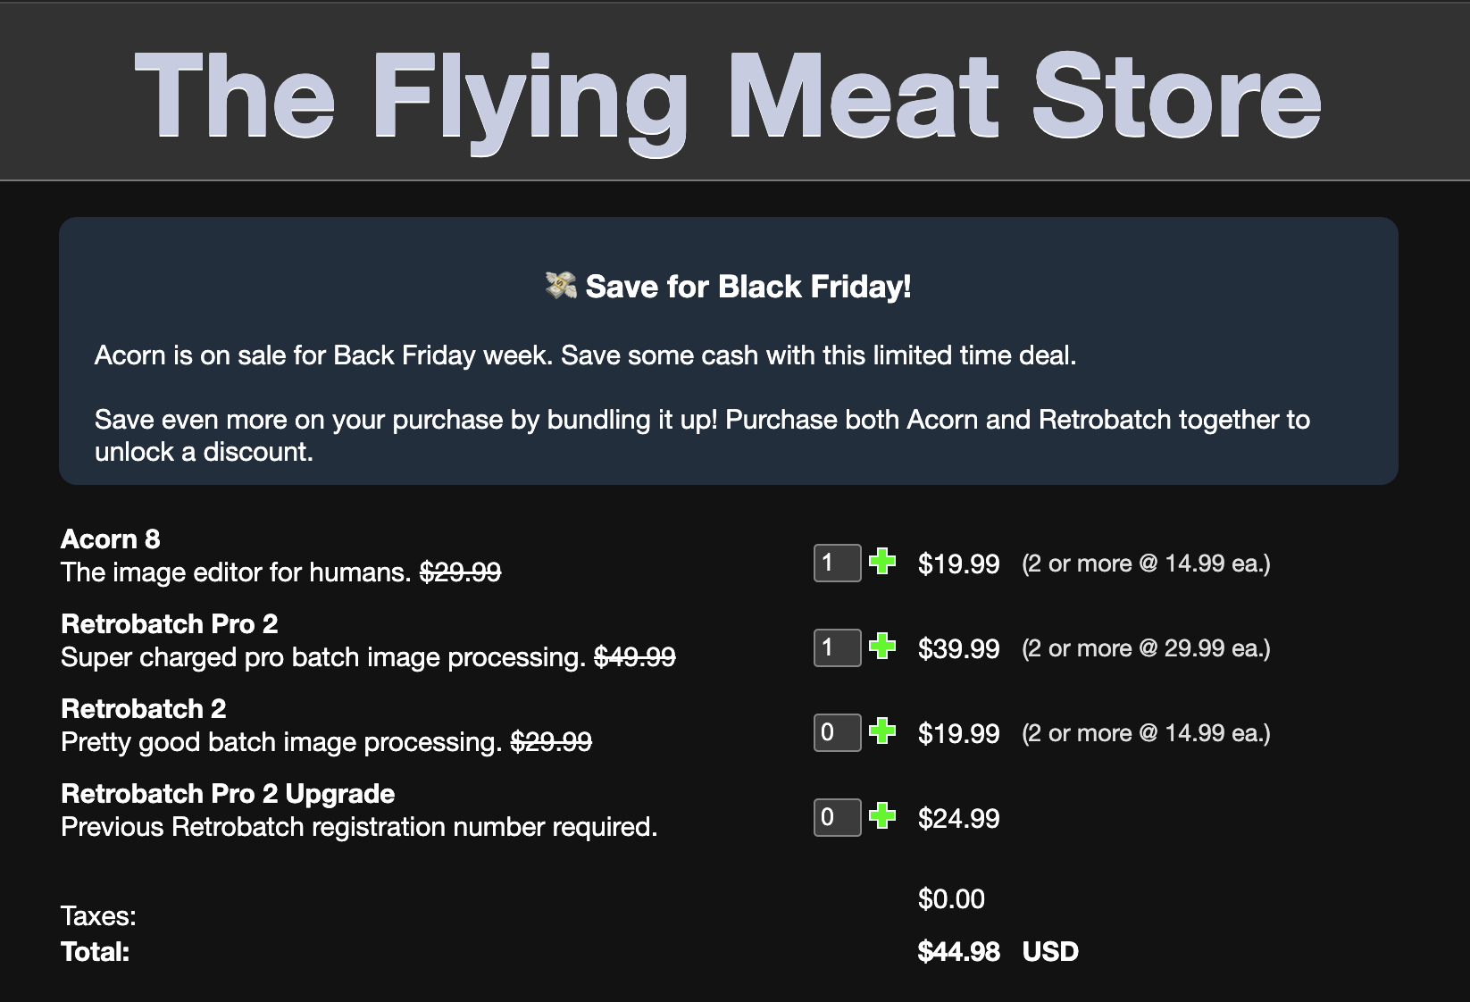Click the $39.99 Retrobatch Pro 2 price
The width and height of the screenshot is (1470, 1002).
pos(958,649)
